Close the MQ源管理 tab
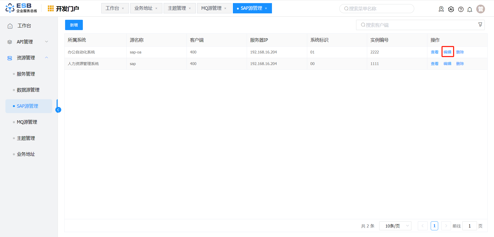This screenshot has height=237, width=494. coord(225,8)
